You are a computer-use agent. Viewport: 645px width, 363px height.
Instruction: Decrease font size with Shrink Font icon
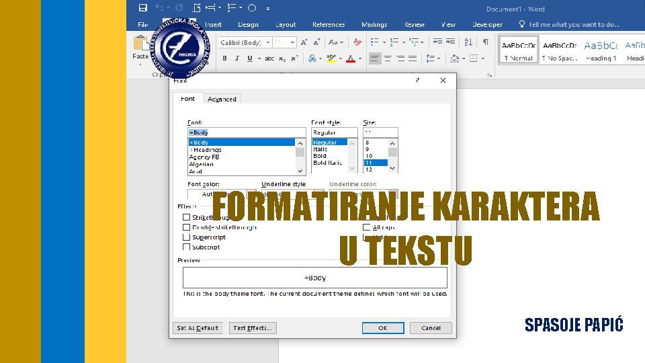316,42
